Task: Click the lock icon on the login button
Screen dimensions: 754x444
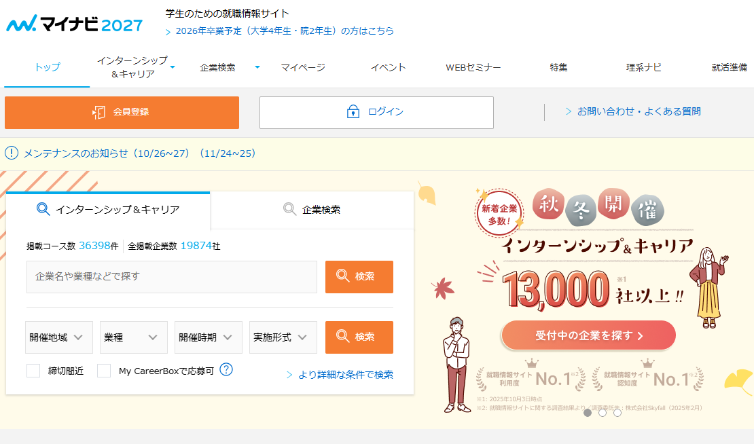Action: 352,112
